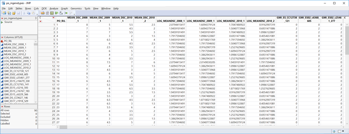Open the Graph menu
The width and height of the screenshot is (349, 134).
(x=64, y=8)
